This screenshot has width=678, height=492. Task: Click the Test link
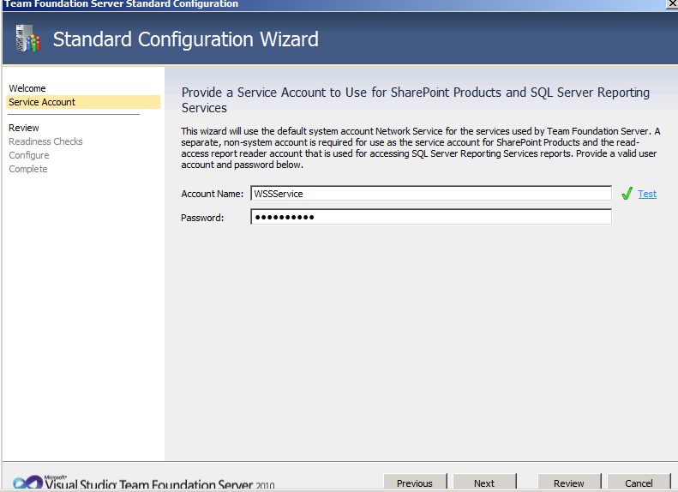[x=647, y=194]
